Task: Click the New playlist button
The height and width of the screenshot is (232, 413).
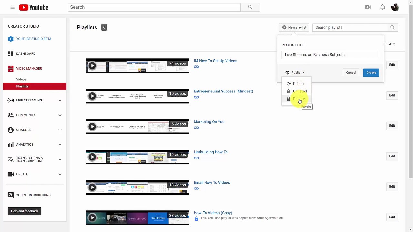Action: pyautogui.click(x=294, y=27)
